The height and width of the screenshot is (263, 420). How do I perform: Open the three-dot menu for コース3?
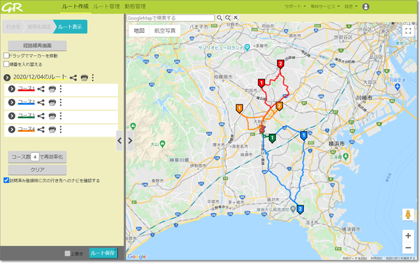[x=60, y=116]
